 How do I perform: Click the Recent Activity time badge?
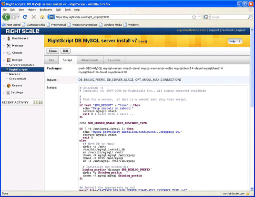pyautogui.click(x=38, y=102)
